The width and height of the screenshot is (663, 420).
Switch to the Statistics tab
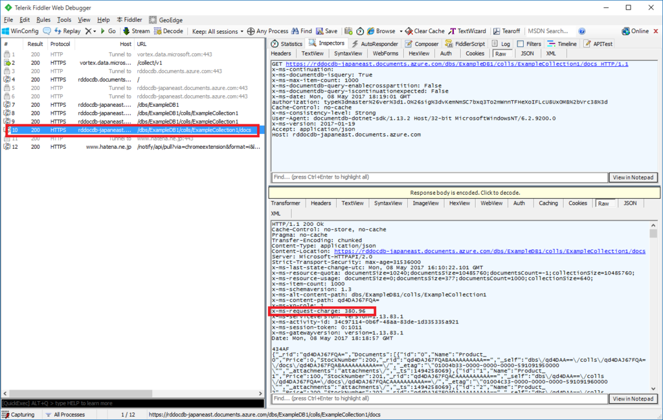pos(287,44)
